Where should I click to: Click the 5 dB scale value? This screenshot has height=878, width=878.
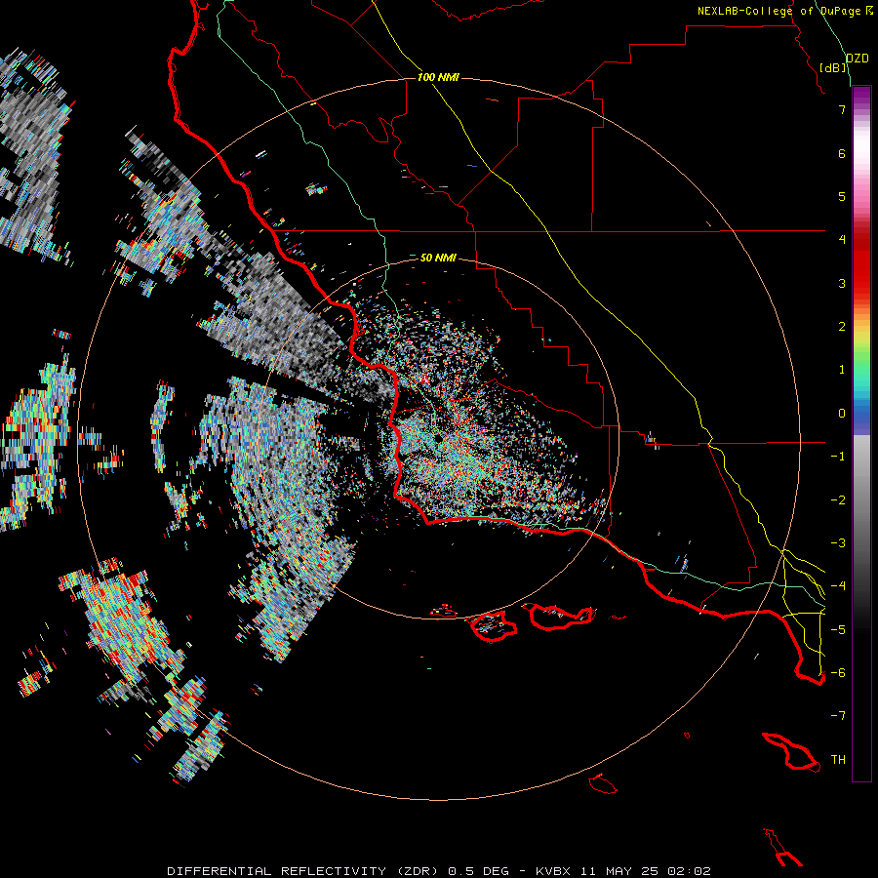[842, 196]
